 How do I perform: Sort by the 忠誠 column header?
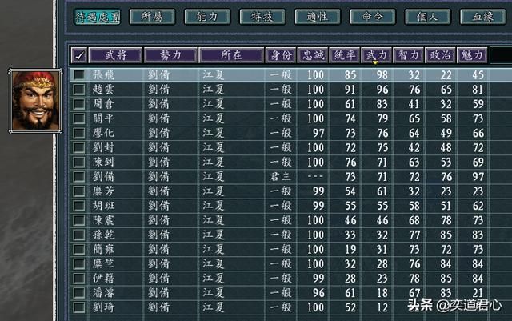coord(313,55)
